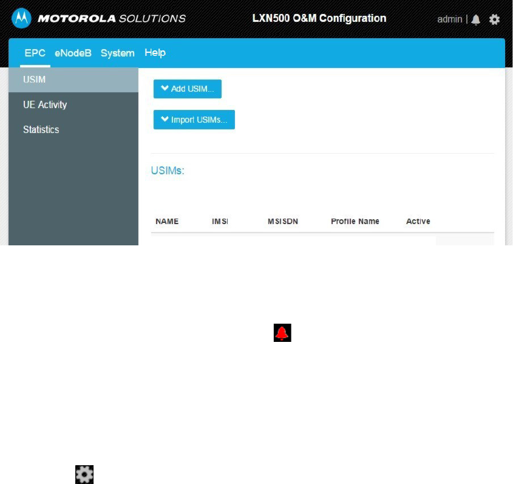Click the NAME column header
The image size is (513, 484).
tap(167, 222)
